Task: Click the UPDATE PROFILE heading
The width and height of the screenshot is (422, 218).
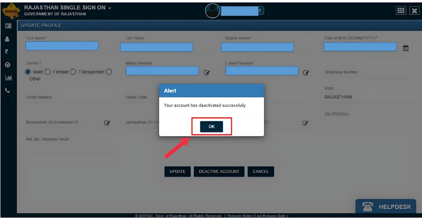Action: point(41,25)
